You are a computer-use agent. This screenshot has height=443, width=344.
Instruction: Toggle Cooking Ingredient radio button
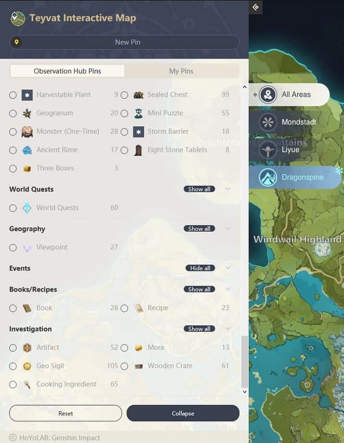coord(13,385)
